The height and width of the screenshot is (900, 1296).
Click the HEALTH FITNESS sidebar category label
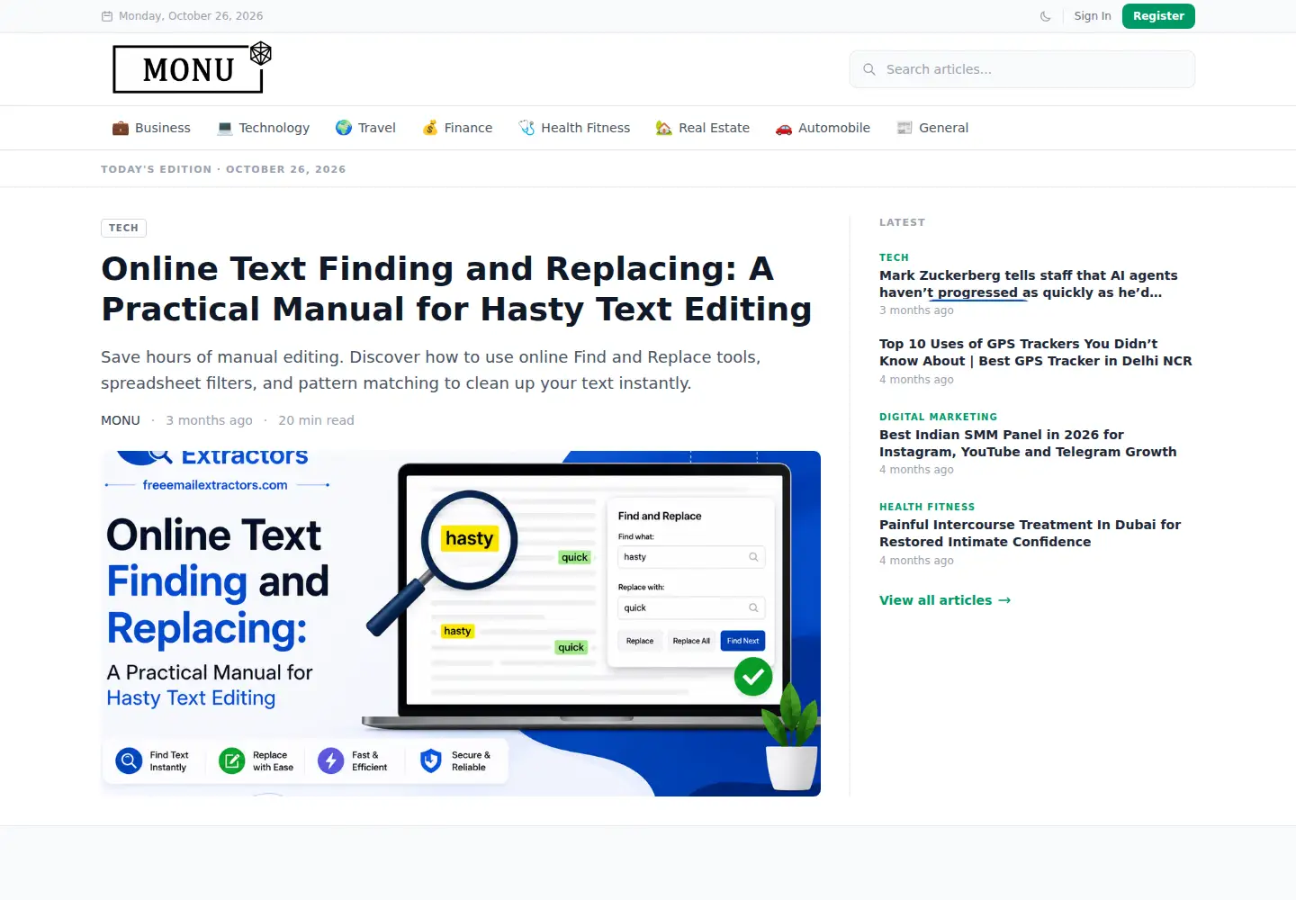(x=927, y=507)
